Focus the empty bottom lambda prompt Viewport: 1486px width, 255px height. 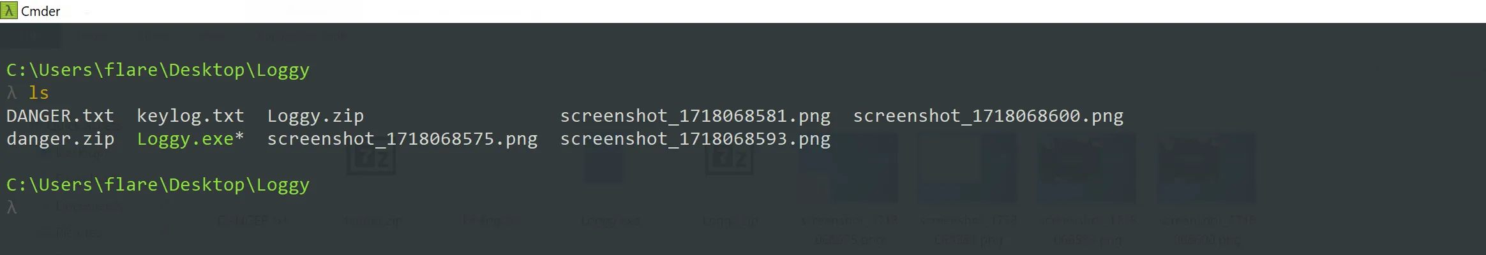(x=11, y=208)
